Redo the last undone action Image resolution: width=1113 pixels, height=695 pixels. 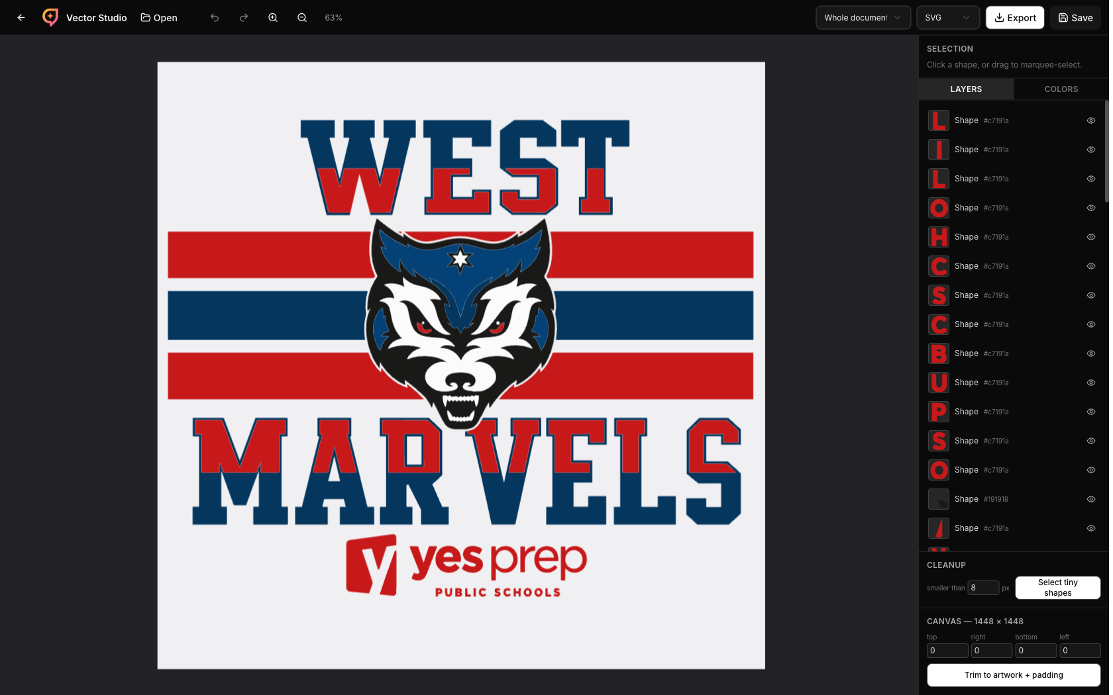(244, 18)
